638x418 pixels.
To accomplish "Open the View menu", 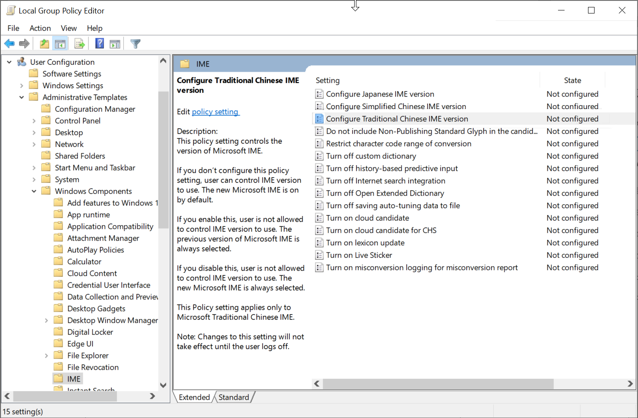I will (69, 28).
